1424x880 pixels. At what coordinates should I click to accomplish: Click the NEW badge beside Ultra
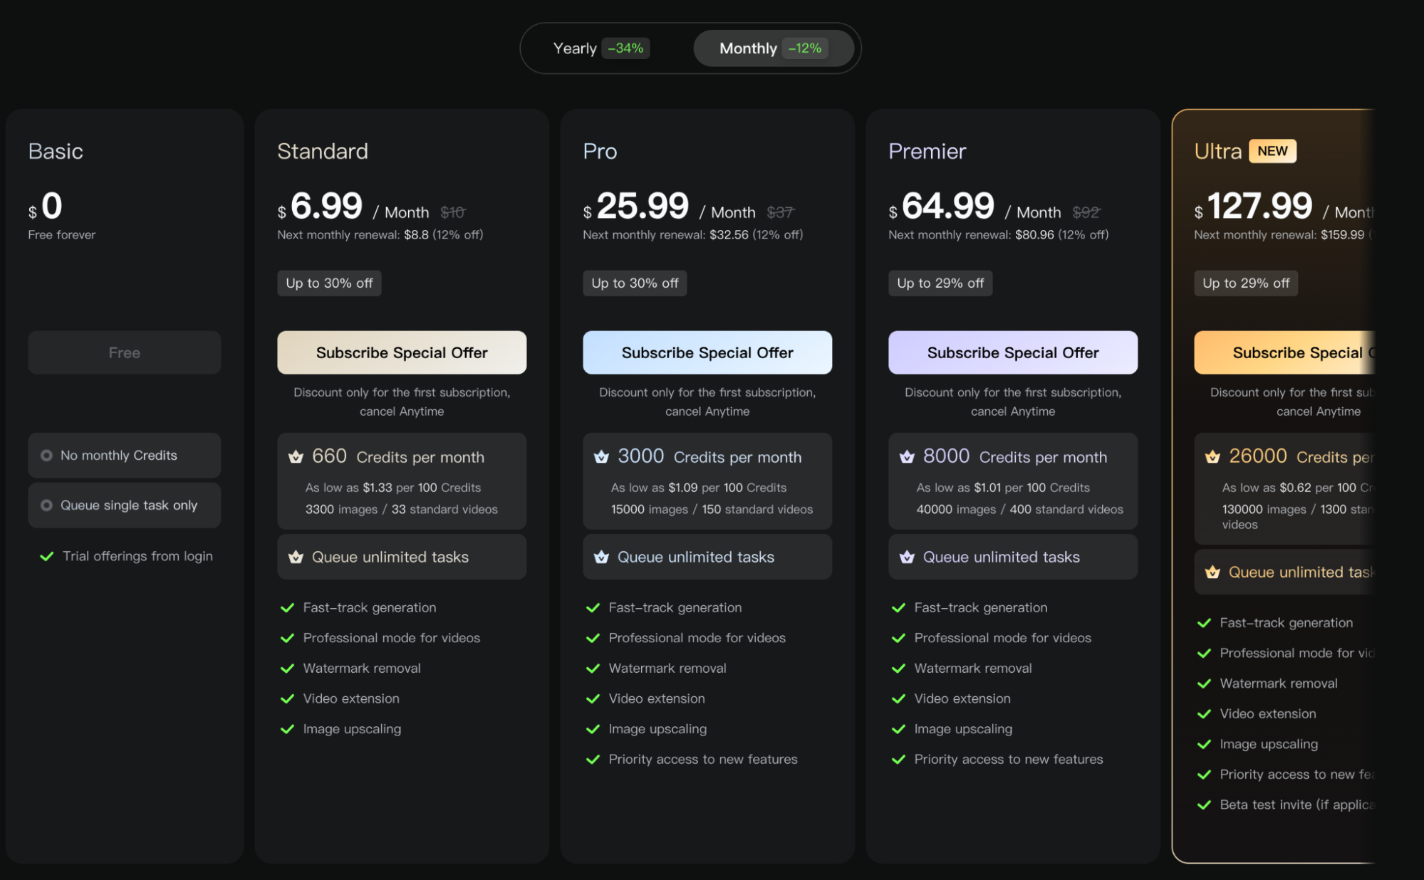(1272, 151)
